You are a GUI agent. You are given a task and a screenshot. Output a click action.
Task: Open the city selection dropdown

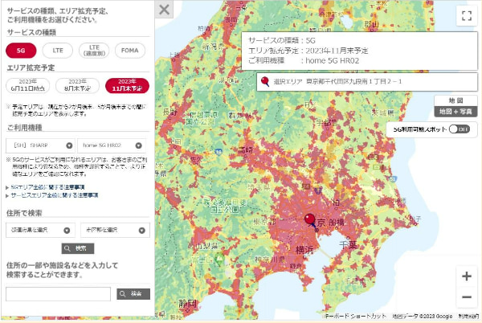[x=115, y=230]
